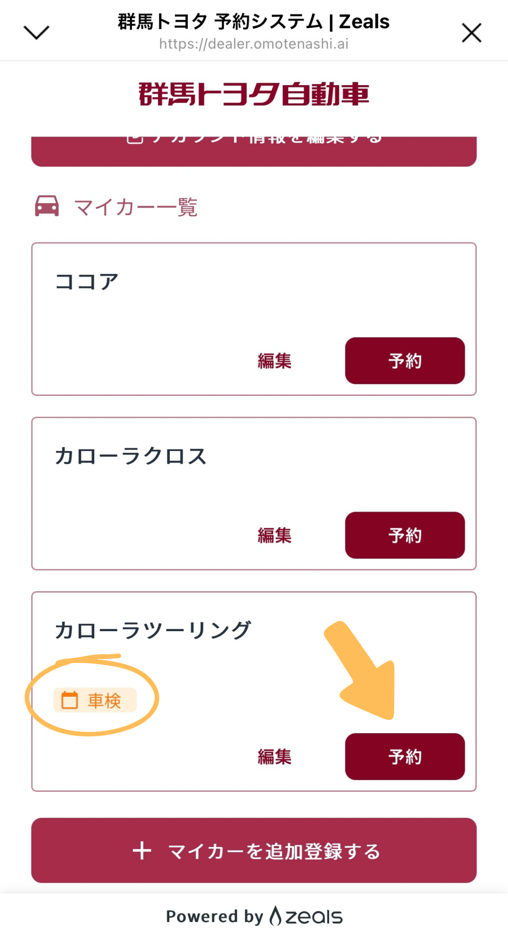Collapse the web view with down chevron

(36, 33)
